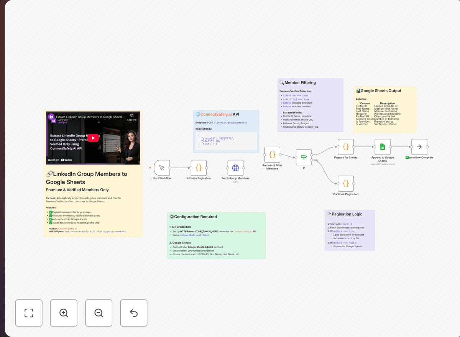
Task: Click the Append to Google Sheets node
Action: click(382, 146)
